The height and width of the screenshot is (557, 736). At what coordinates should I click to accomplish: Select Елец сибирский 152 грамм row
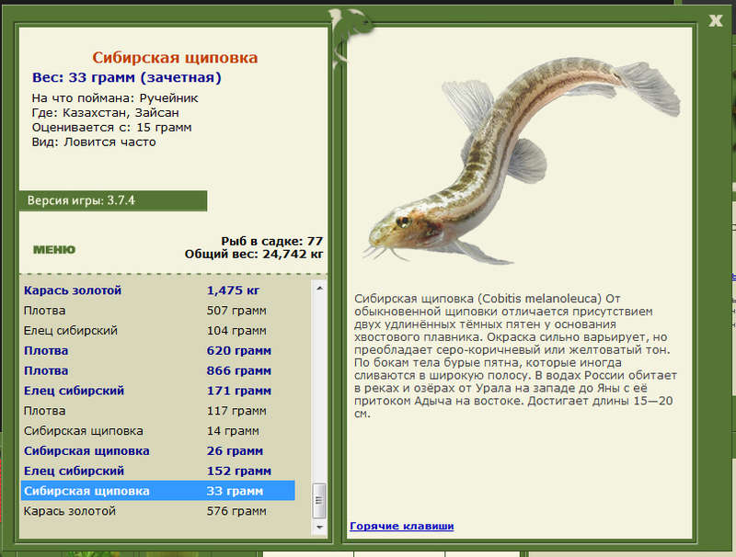[157, 471]
